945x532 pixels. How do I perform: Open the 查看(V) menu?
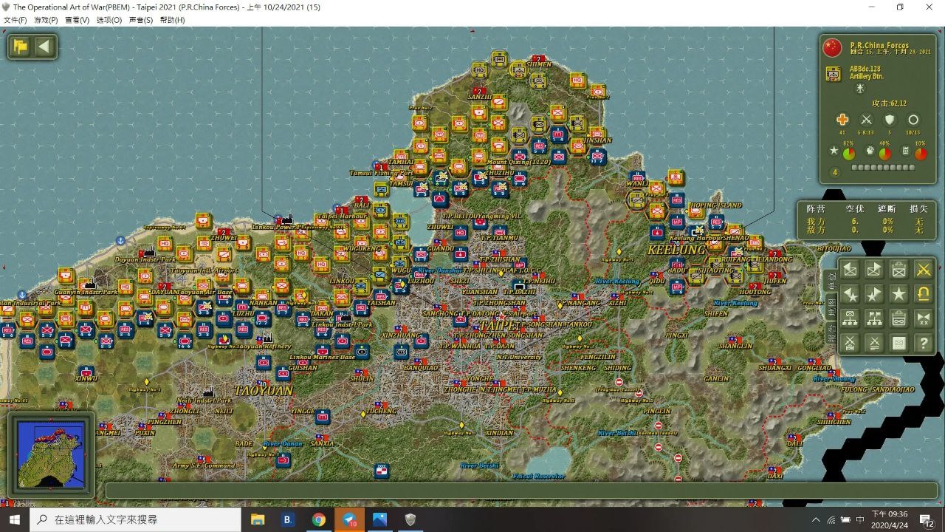tap(78, 20)
